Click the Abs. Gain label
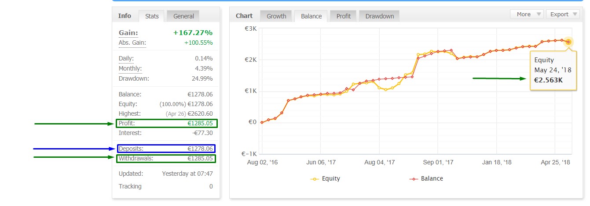 pos(132,43)
